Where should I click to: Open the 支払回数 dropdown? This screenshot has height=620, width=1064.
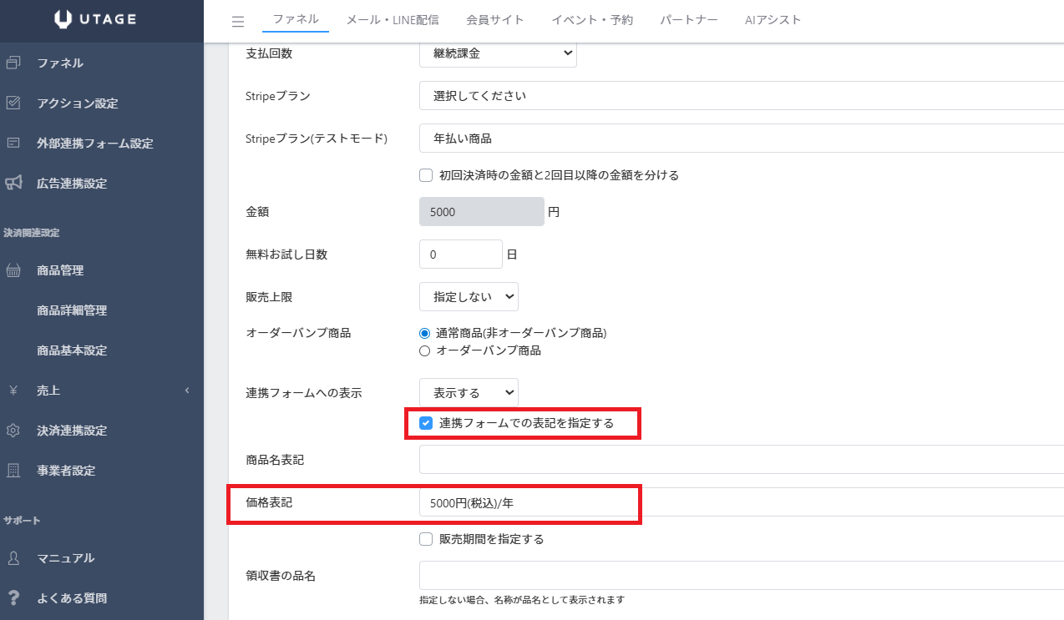[x=498, y=53]
